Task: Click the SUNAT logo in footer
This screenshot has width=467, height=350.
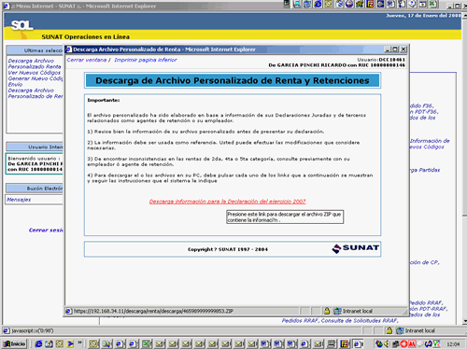Action: (355, 248)
